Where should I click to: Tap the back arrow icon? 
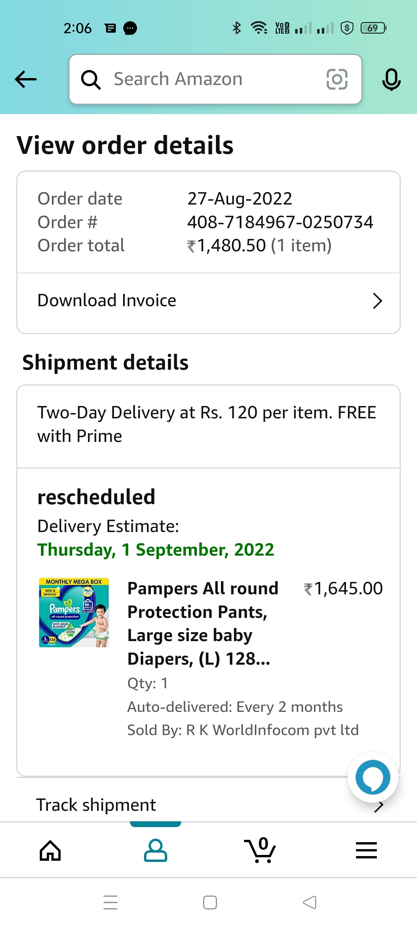[25, 79]
